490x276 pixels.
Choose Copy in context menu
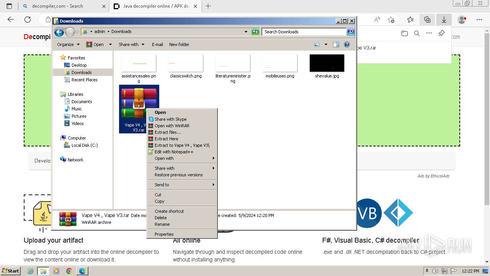click(182, 201)
